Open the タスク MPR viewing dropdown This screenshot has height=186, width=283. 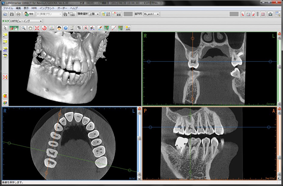pyautogui.click(x=26, y=21)
